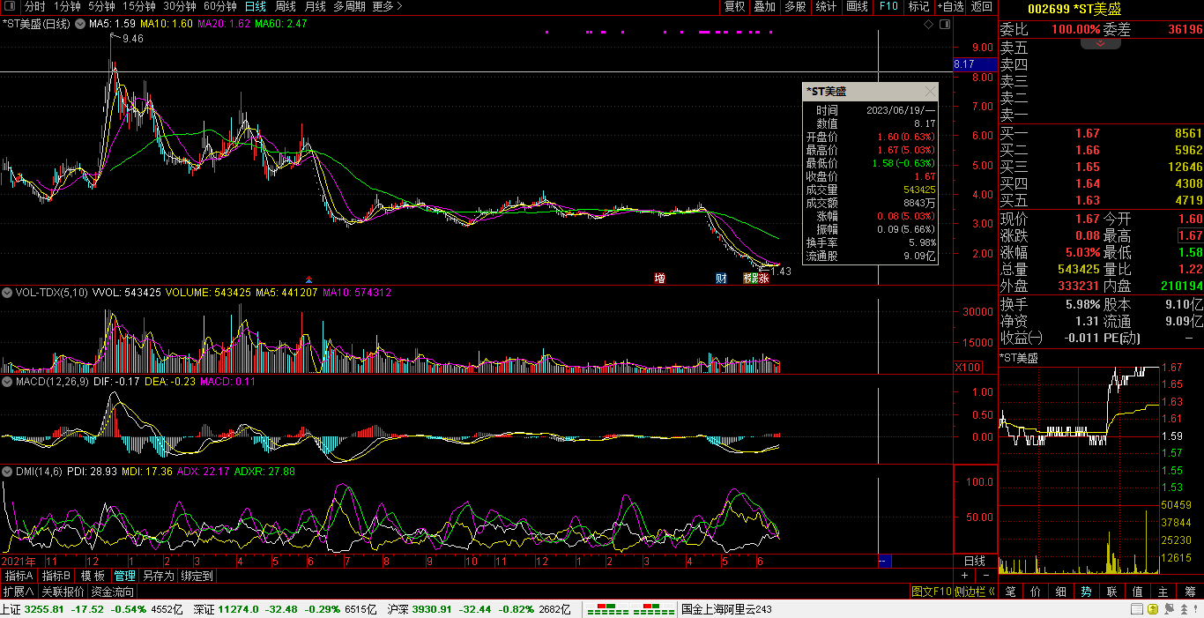Screen dimensions: 1204x618
Task: Select the 30分钟 period
Action: point(180,6)
